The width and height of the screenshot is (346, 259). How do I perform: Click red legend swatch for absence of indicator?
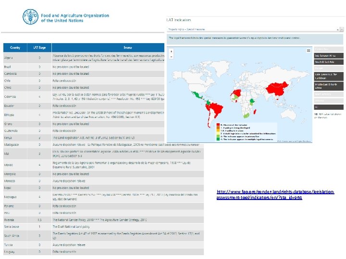pyautogui.click(x=218, y=125)
